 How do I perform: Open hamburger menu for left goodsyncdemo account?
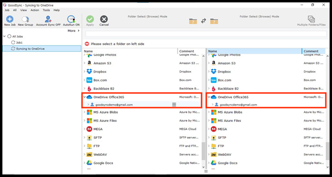point(174,104)
